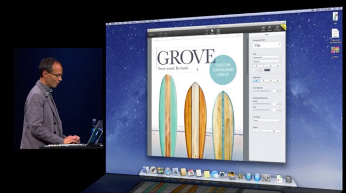Open the document icon beside Trash in Dock

pos(279,179)
